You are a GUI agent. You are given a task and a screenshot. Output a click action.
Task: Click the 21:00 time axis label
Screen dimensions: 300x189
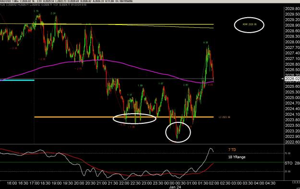102,183
